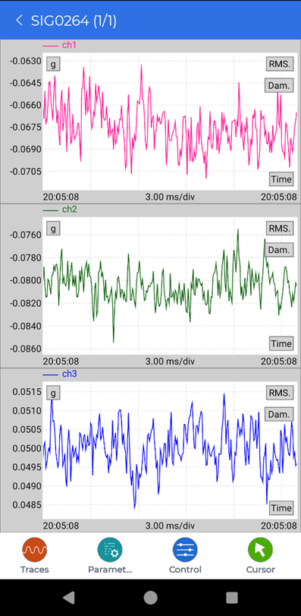This screenshot has width=301, height=616.
Task: Click the ch3 end timestamp 20:05:08
Action: (x=279, y=526)
